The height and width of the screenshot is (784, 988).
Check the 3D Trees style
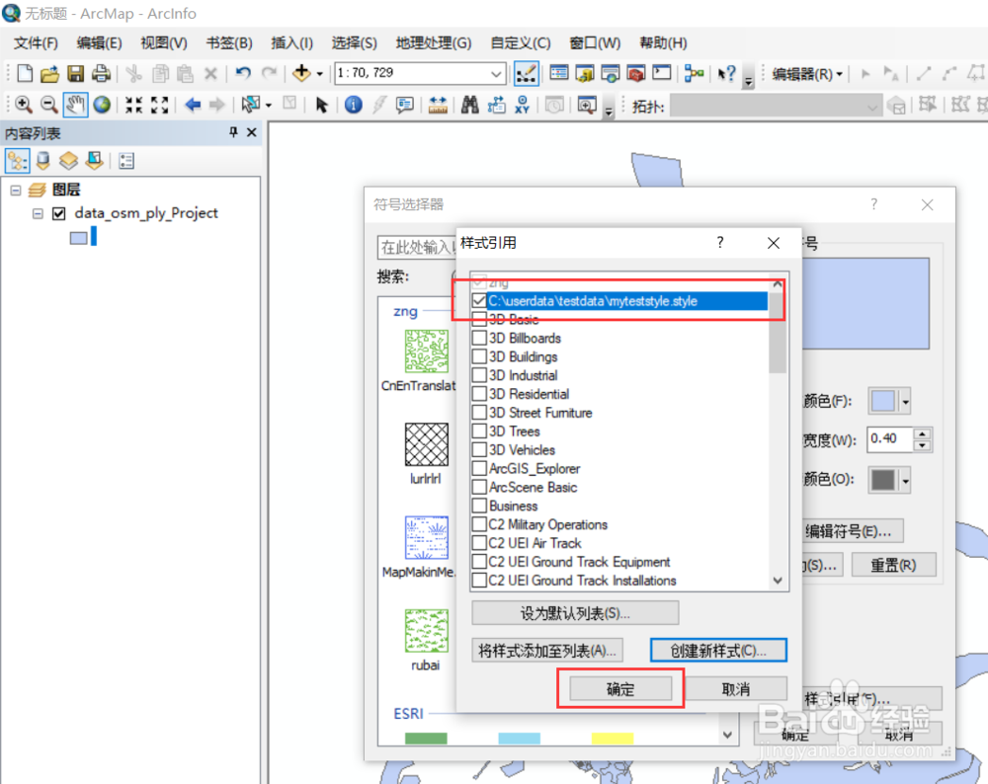tap(479, 431)
